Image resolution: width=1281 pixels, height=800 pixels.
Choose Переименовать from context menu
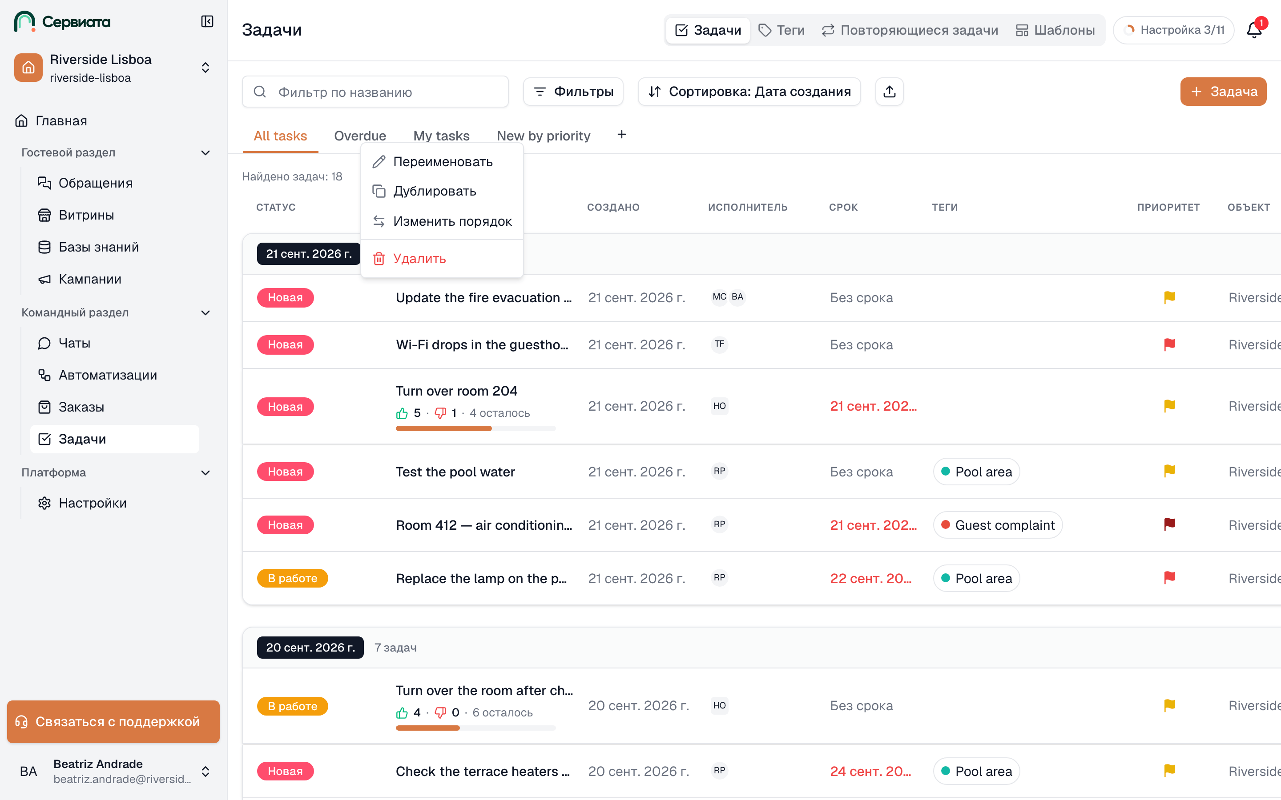[x=442, y=162]
